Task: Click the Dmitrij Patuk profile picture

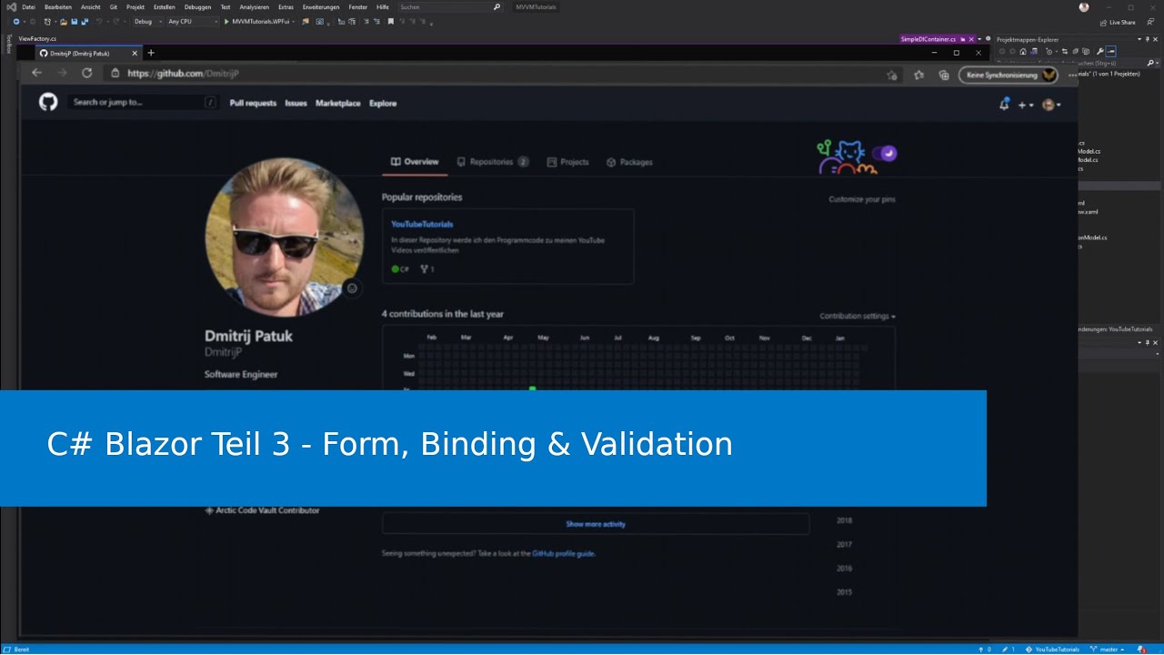Action: [x=285, y=237]
